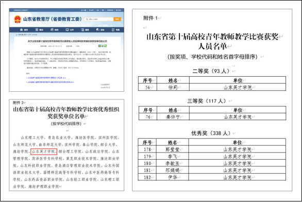Click the name 秦许宁 in the third prize table
Image resolution: width=302 pixels, height=202 pixels.
[x=173, y=117]
